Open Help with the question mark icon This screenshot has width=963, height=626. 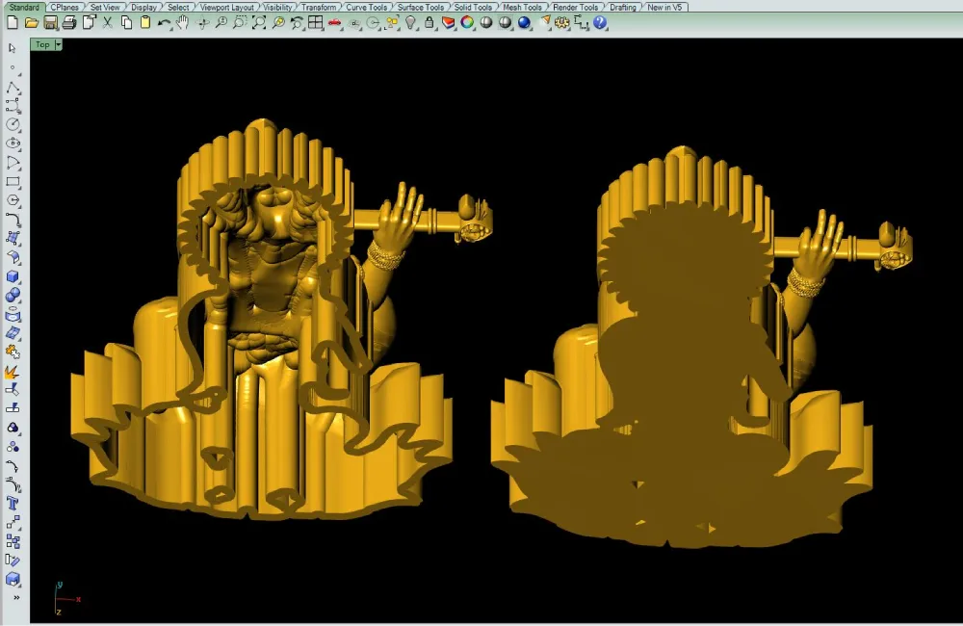600,23
